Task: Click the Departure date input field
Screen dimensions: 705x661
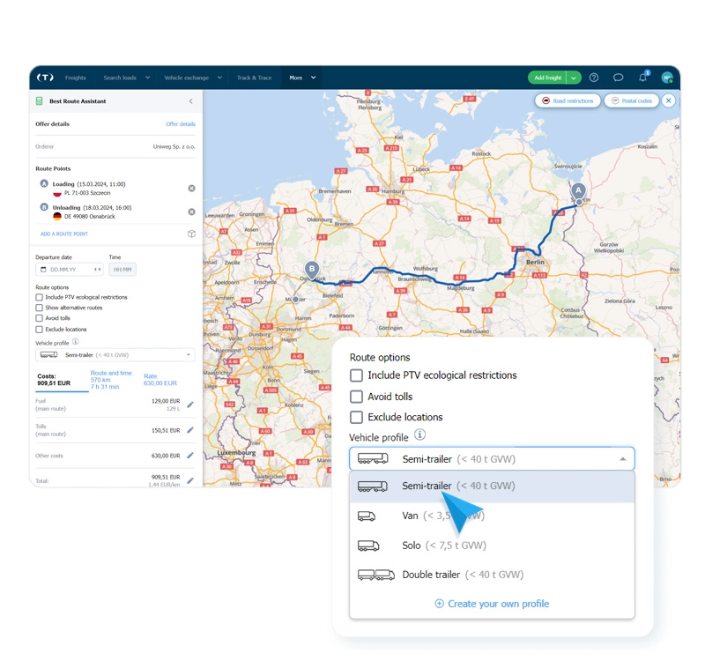Action: [x=70, y=270]
